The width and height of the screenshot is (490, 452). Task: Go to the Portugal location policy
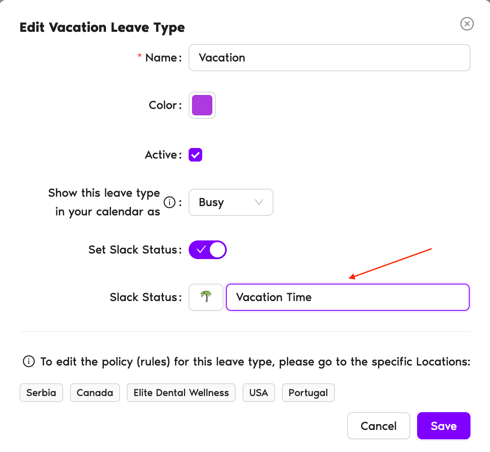(x=308, y=393)
